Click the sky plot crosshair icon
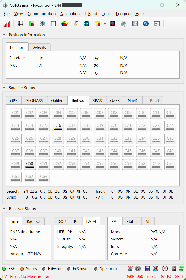The width and height of the screenshot is (186, 280). pyautogui.click(x=43, y=24)
